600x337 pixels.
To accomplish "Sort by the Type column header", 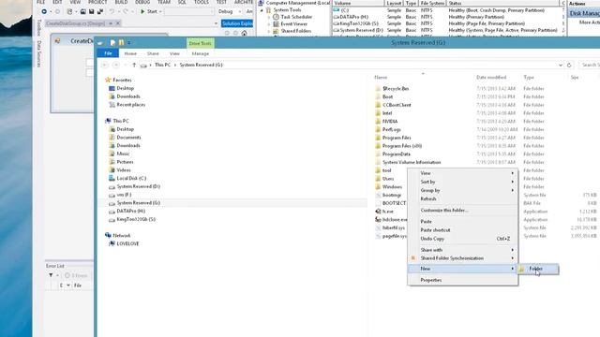I will point(529,77).
